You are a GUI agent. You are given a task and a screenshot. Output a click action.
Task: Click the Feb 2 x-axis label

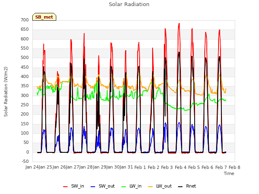pyautogui.click(x=153, y=167)
